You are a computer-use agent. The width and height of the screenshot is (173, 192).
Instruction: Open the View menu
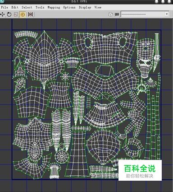[98, 7]
